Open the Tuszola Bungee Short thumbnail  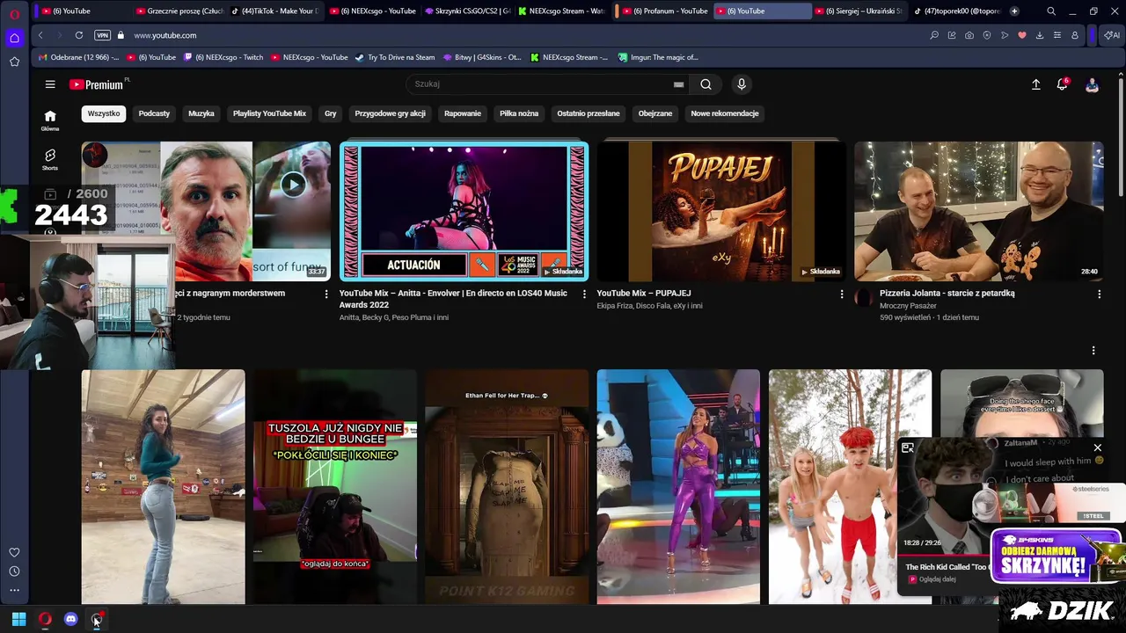pyautogui.click(x=335, y=487)
